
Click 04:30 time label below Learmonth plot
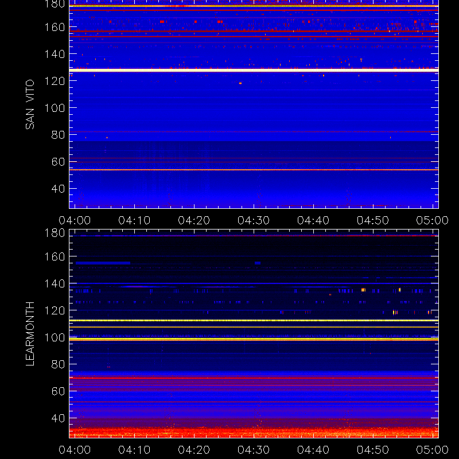tap(254, 450)
